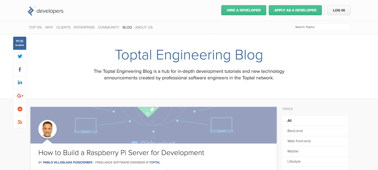Click the Log In button
378x170 pixels.
pyautogui.click(x=339, y=10)
